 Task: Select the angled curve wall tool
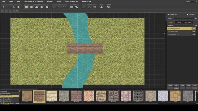coord(59,7)
